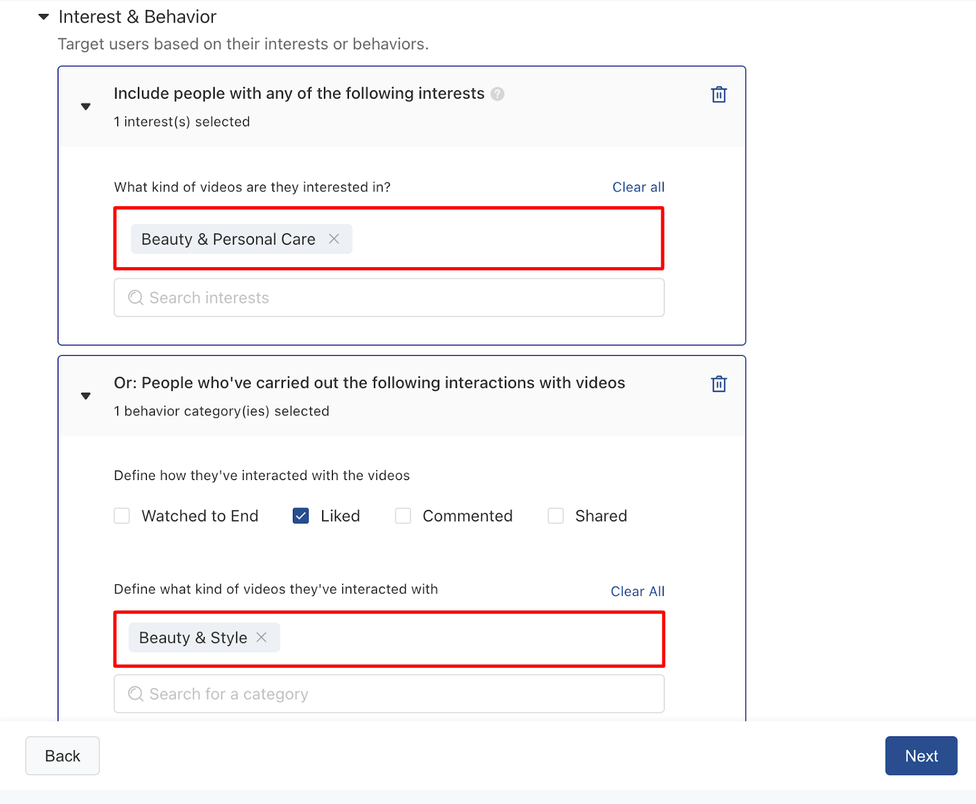976x804 pixels.
Task: Click the help icon beside interests heading
Action: [498, 94]
